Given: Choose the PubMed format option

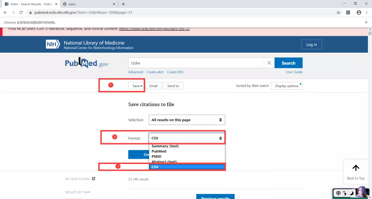Looking at the screenshot, I should click(187, 151).
